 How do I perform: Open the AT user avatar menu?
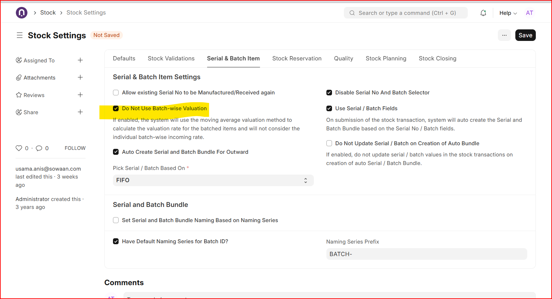click(x=529, y=13)
